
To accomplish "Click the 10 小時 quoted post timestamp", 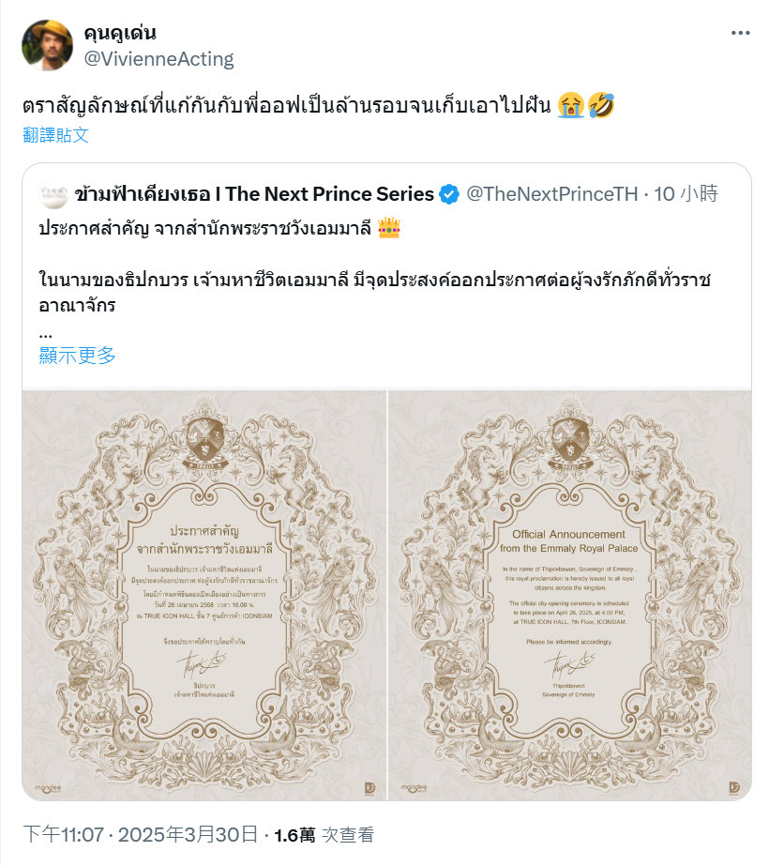I will click(x=686, y=194).
